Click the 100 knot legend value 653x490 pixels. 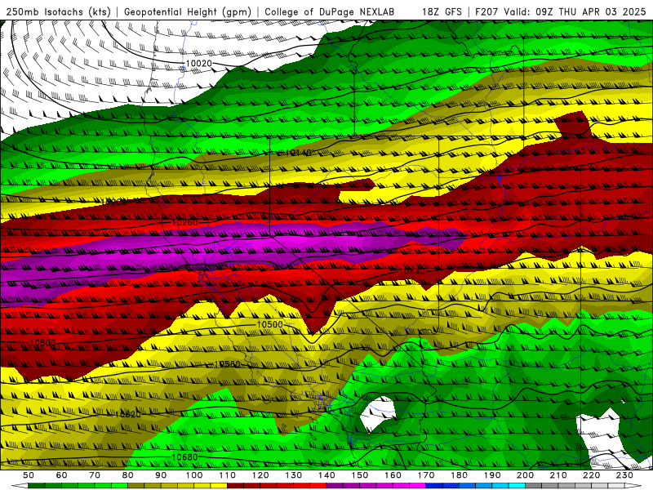coord(194,475)
